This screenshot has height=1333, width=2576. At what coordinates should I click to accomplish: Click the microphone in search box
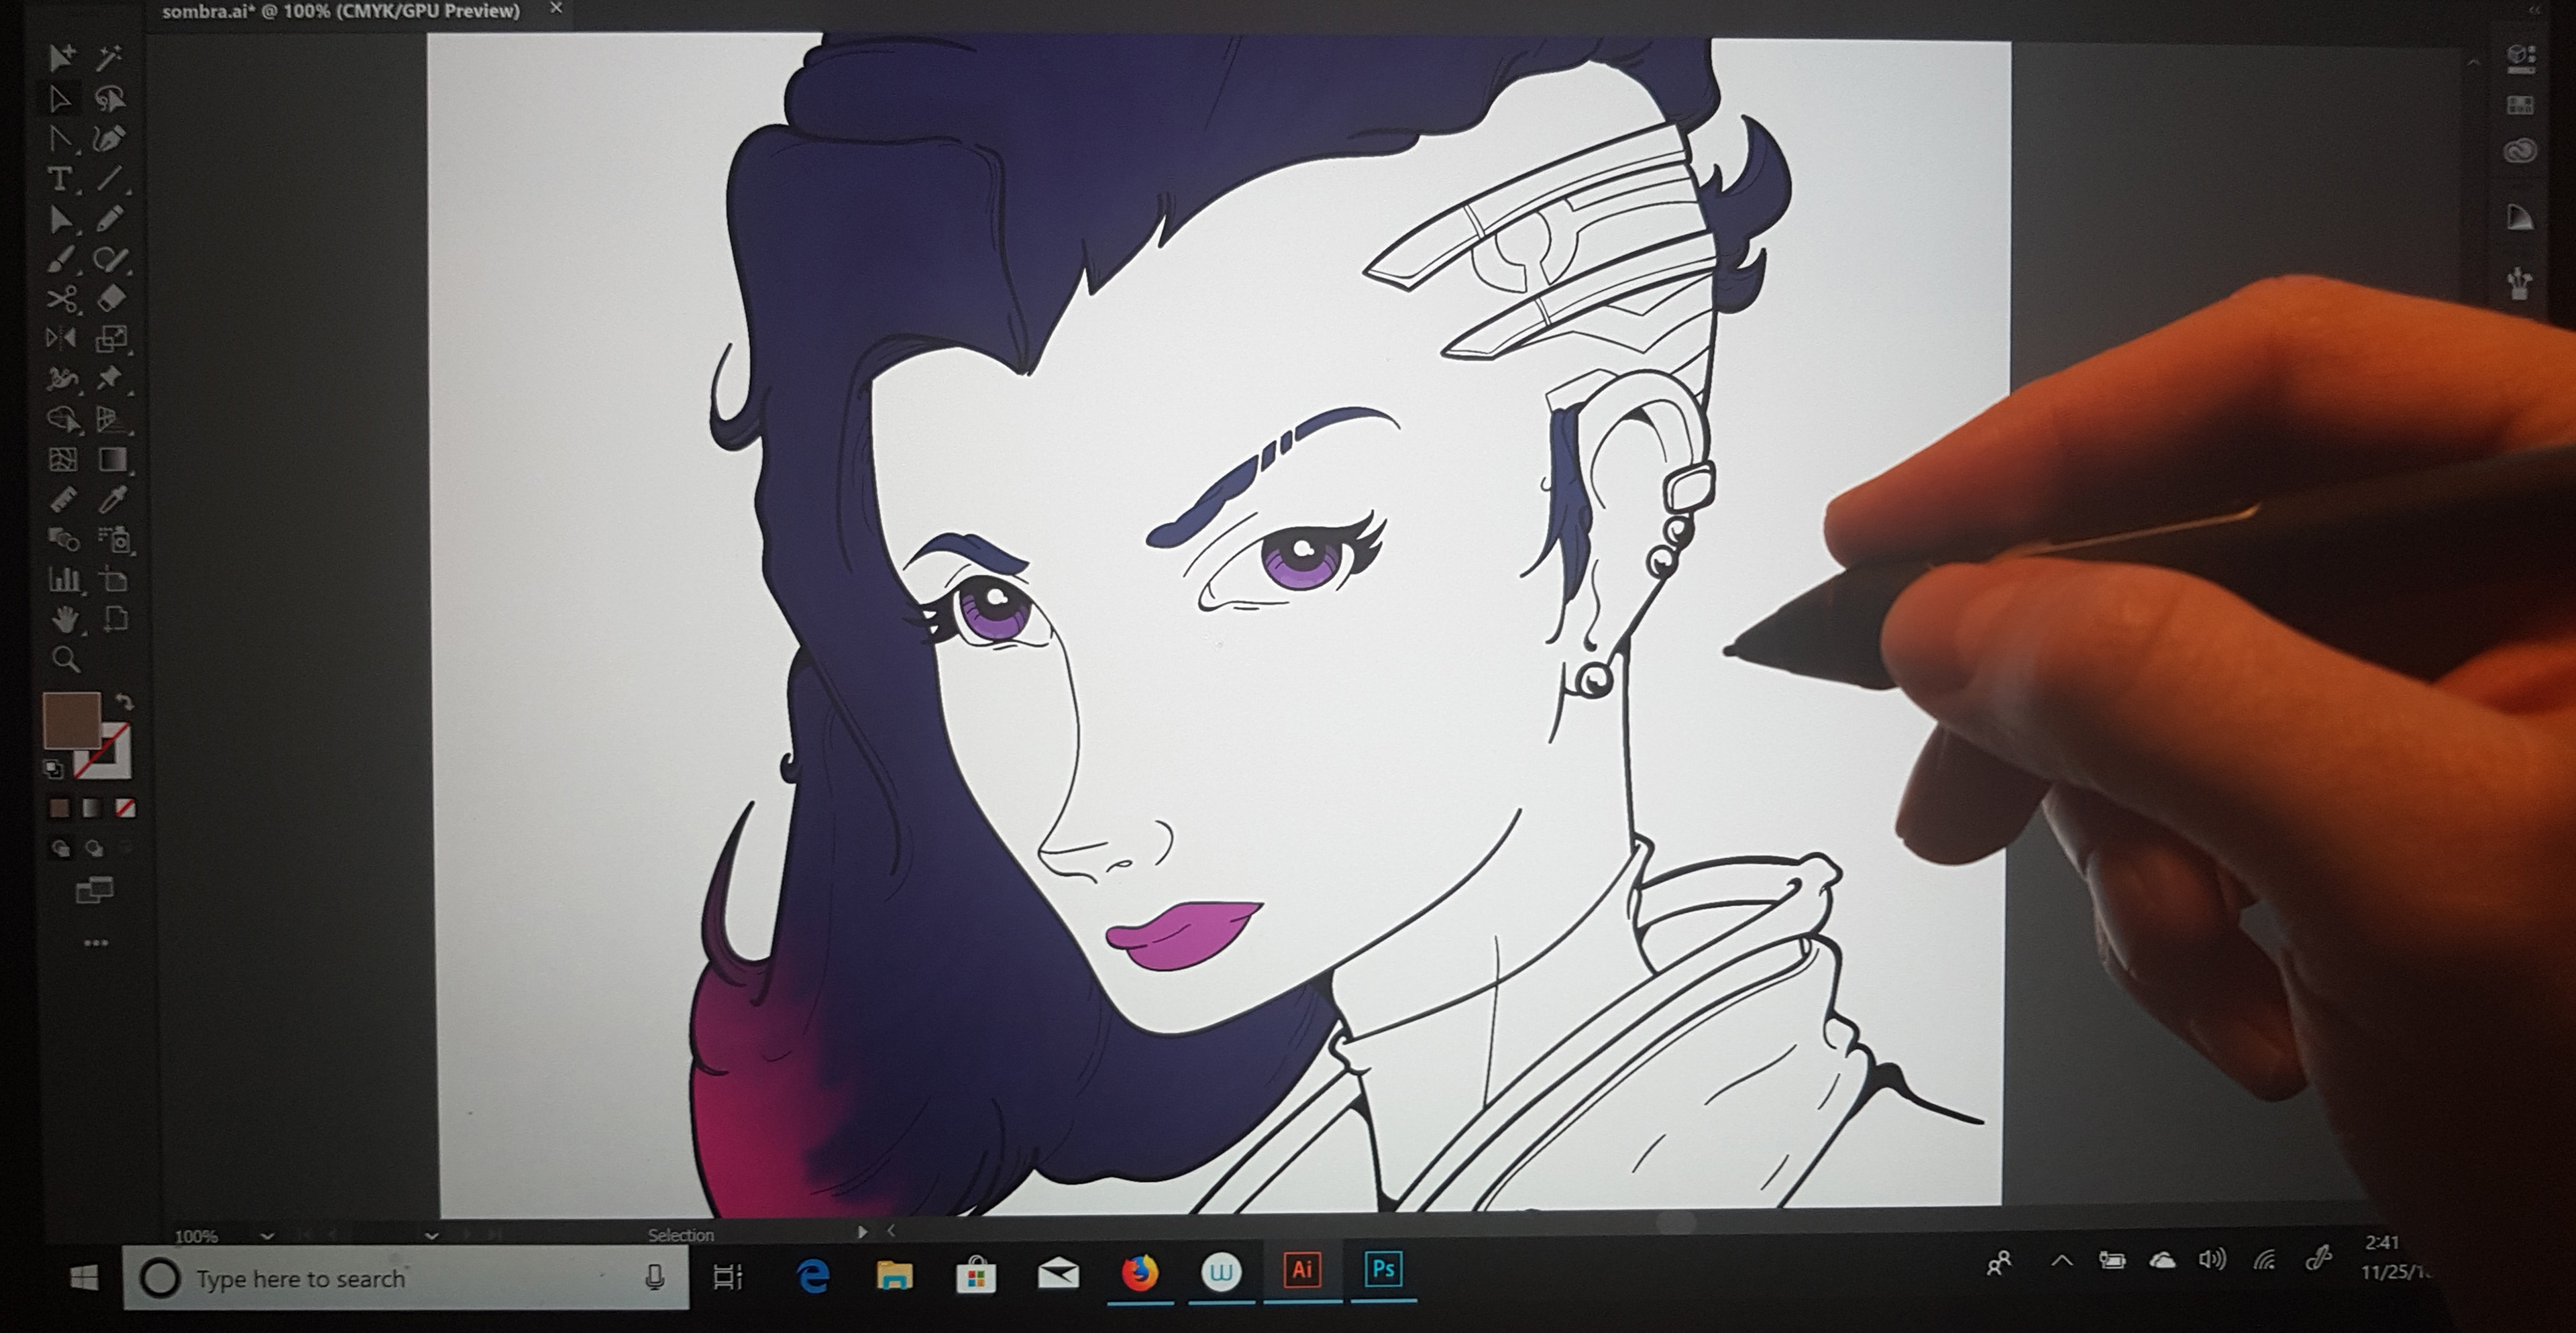coord(655,1277)
